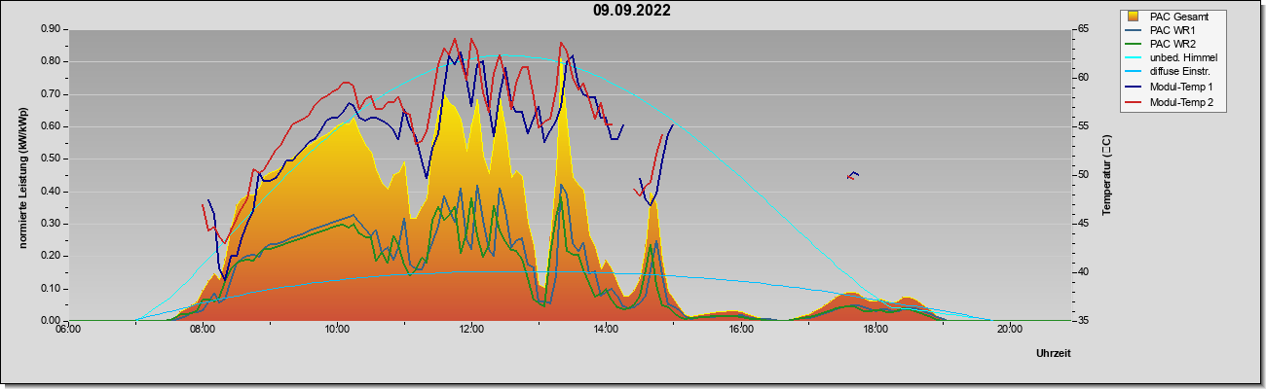The width and height of the screenshot is (1266, 389).
Task: Click the chart title 09.09.2022
Action: coord(632,11)
